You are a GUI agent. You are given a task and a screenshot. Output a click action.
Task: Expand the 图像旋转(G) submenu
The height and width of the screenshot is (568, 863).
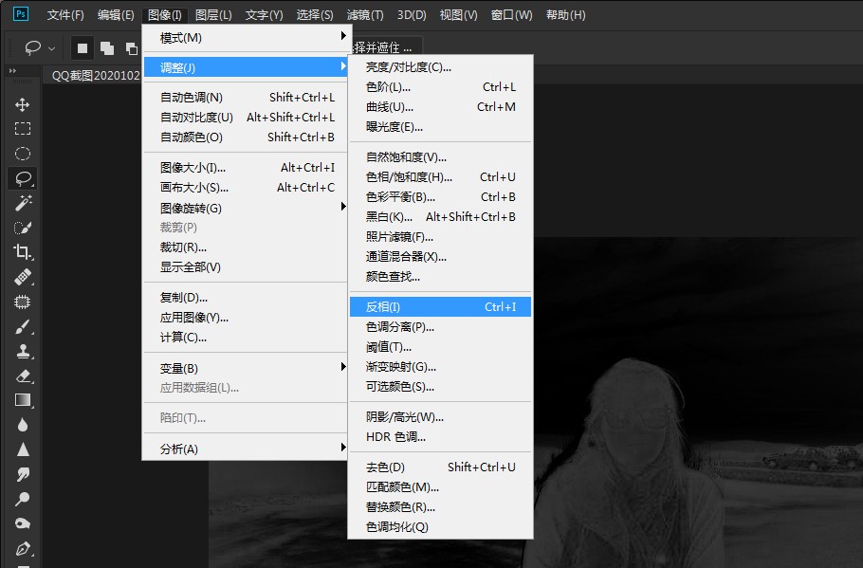(190, 209)
